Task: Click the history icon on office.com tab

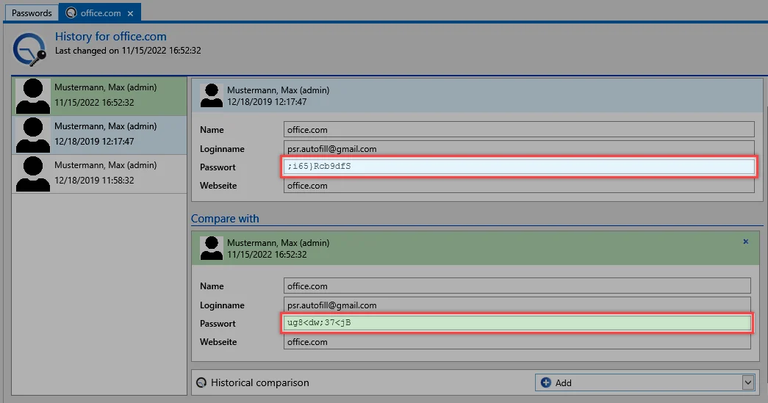Action: (x=71, y=12)
